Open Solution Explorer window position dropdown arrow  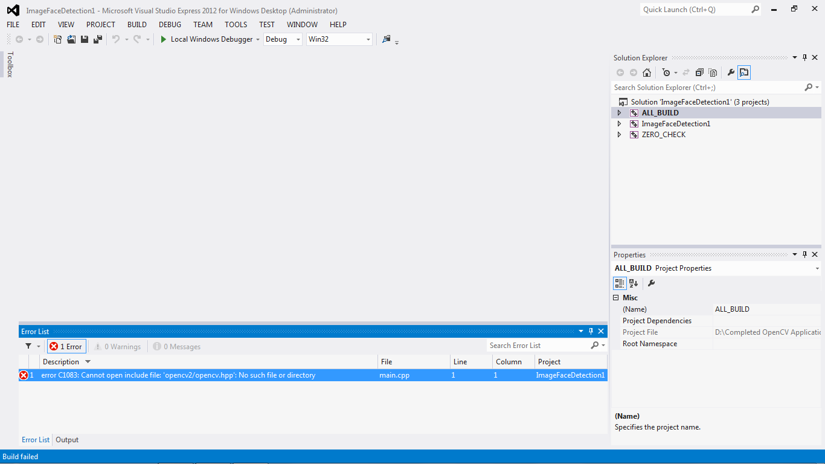795,58
